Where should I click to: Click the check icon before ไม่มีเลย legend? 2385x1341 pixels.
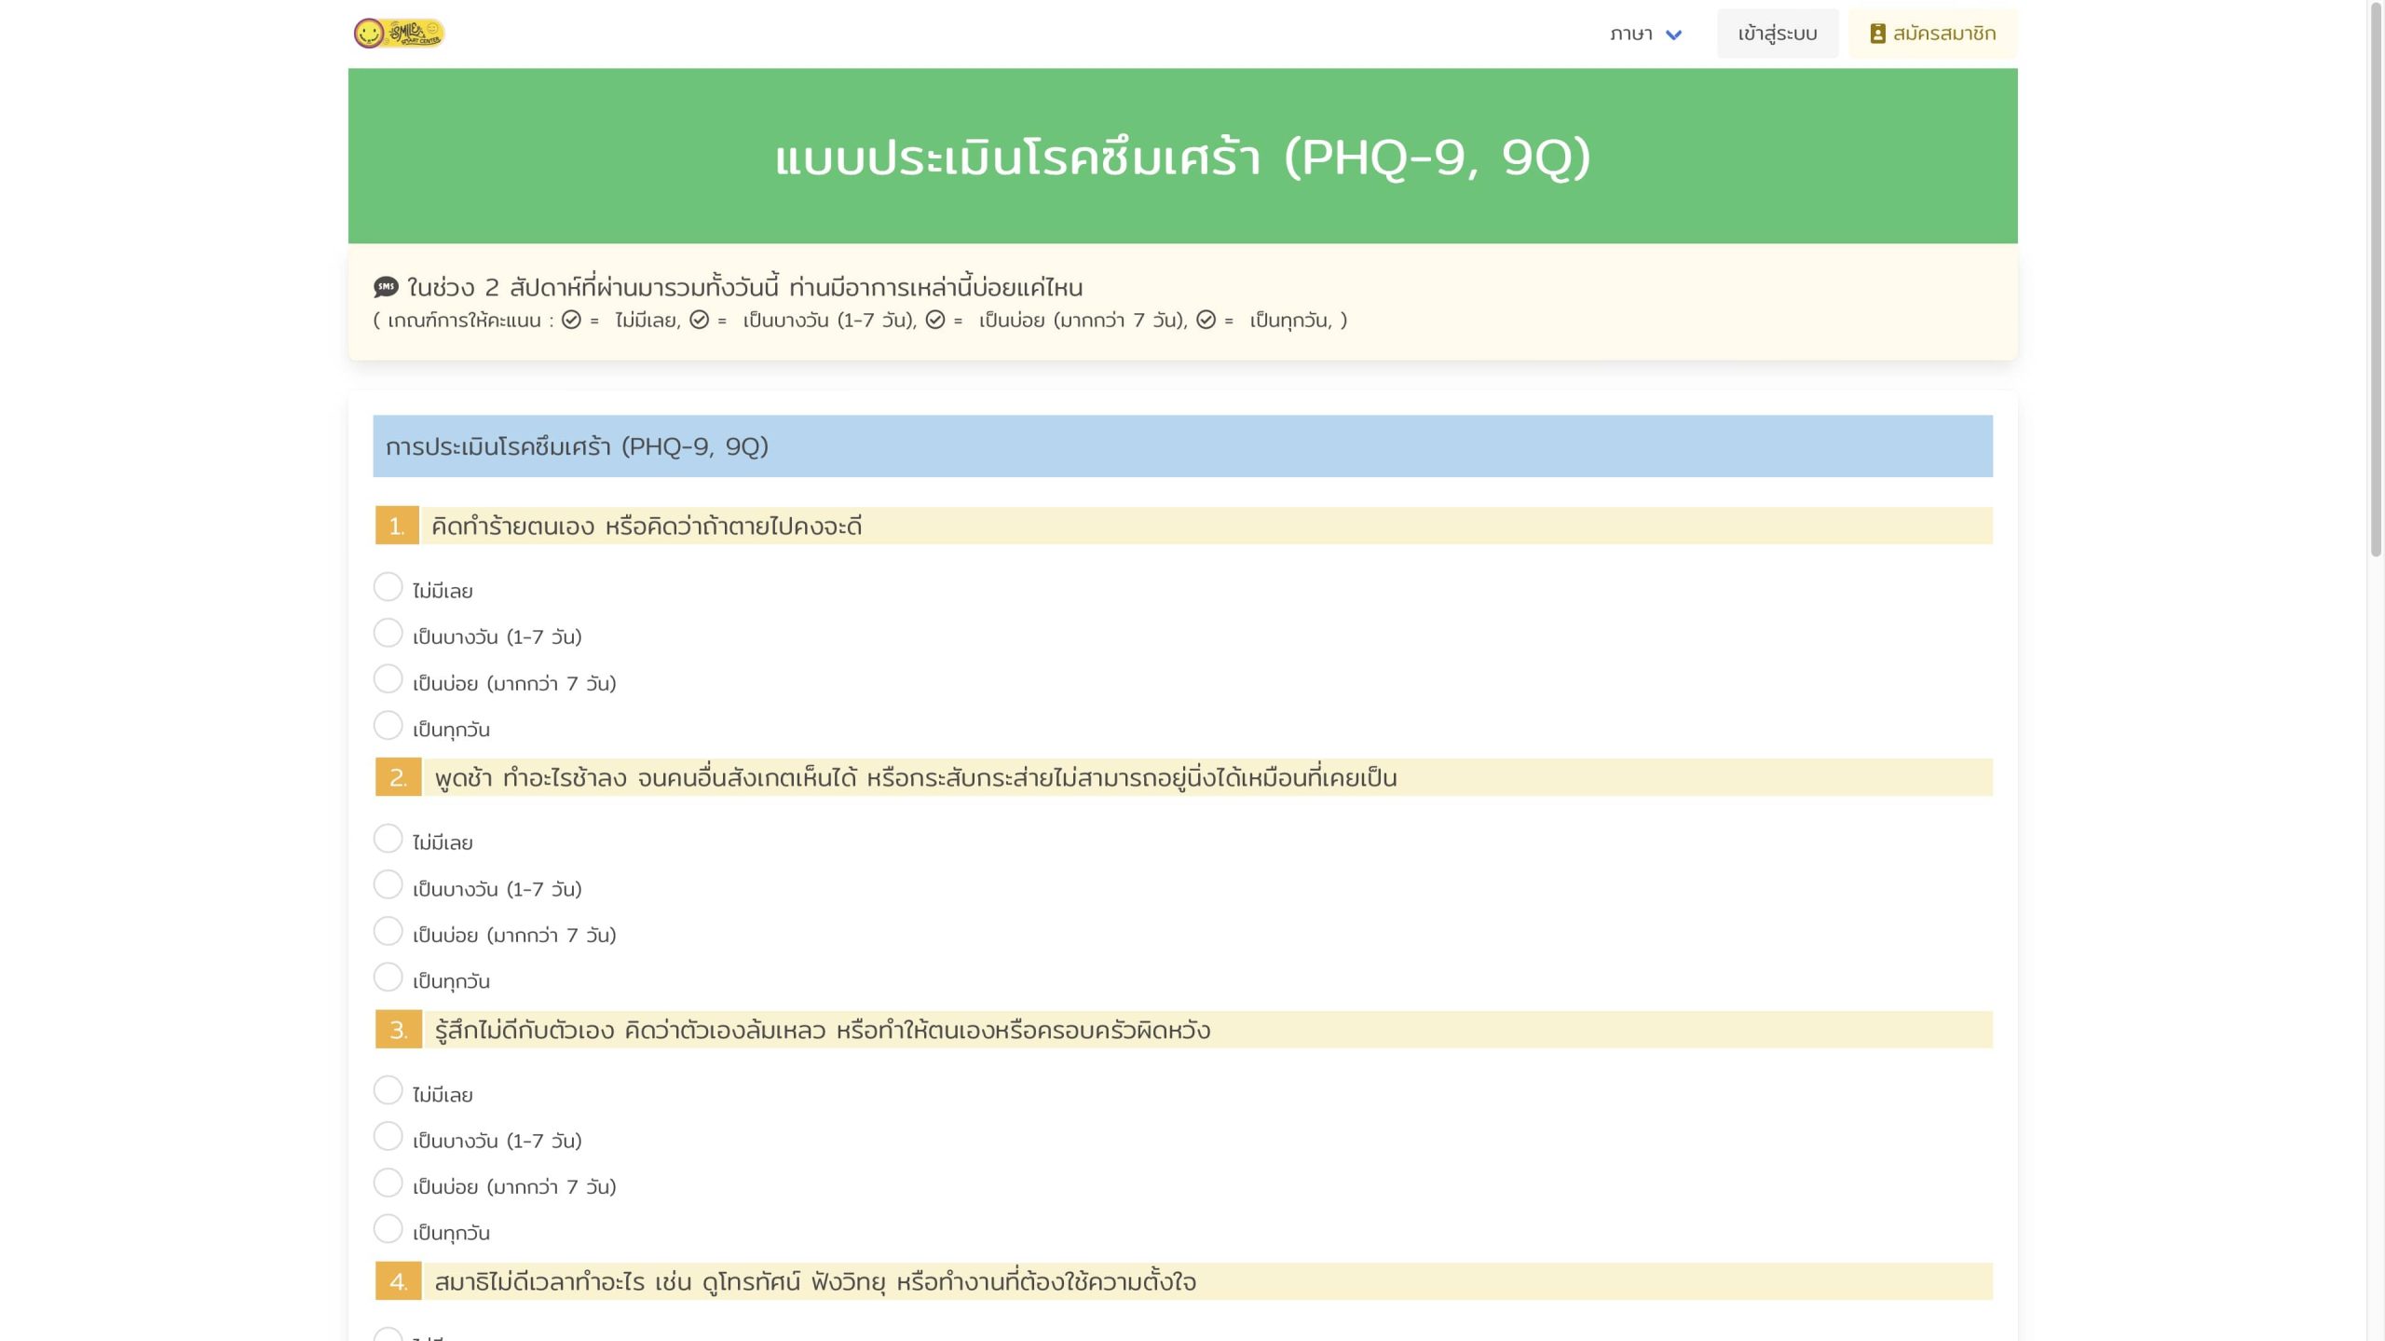[x=571, y=320]
